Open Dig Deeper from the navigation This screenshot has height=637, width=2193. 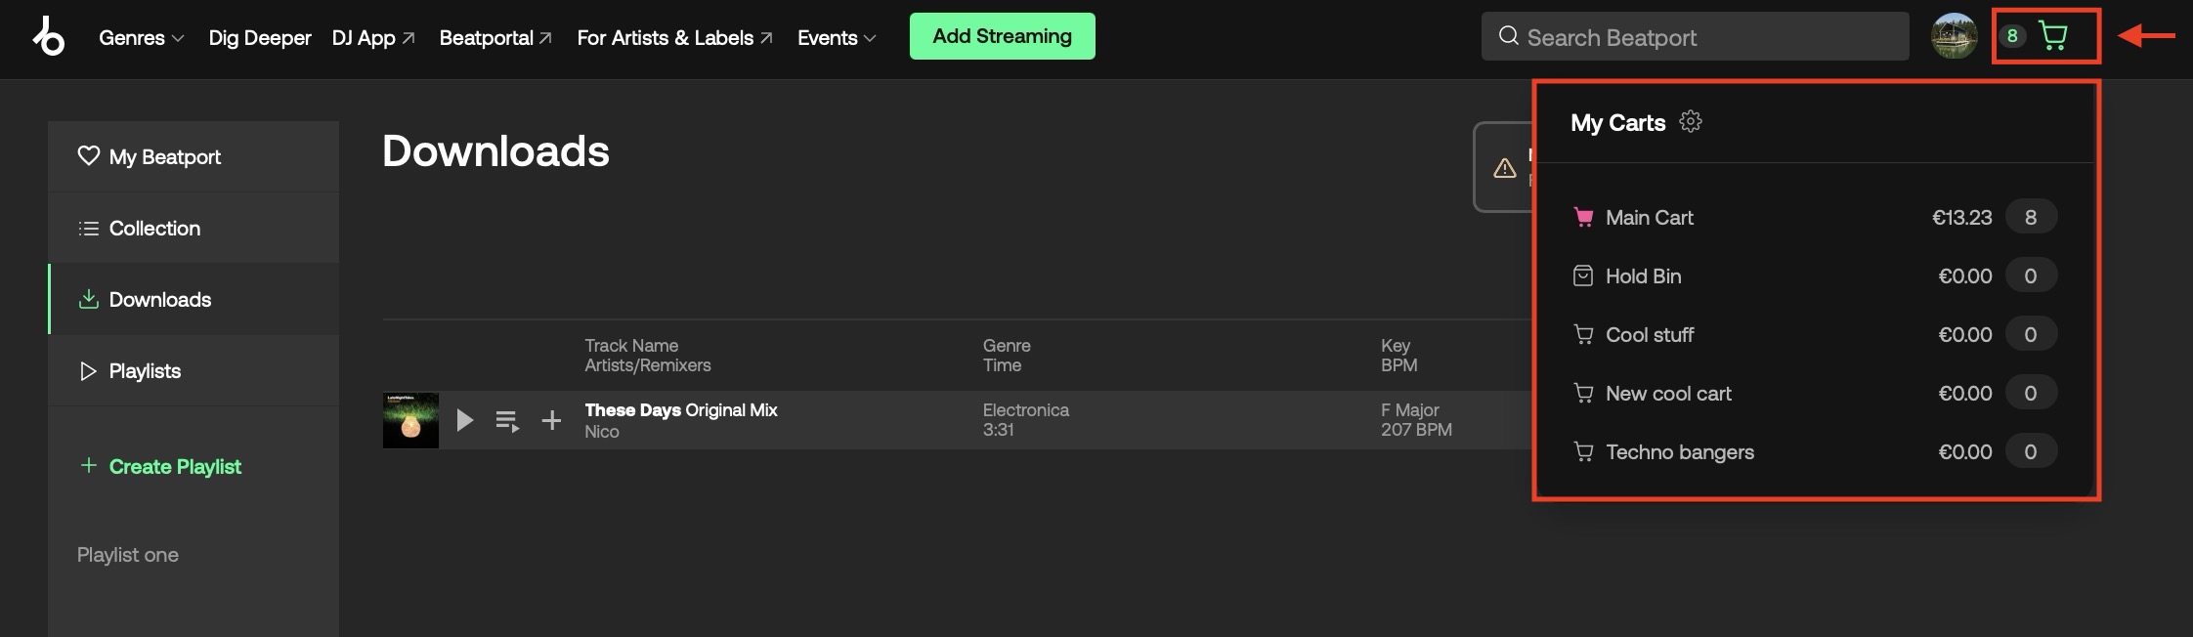[x=260, y=37]
